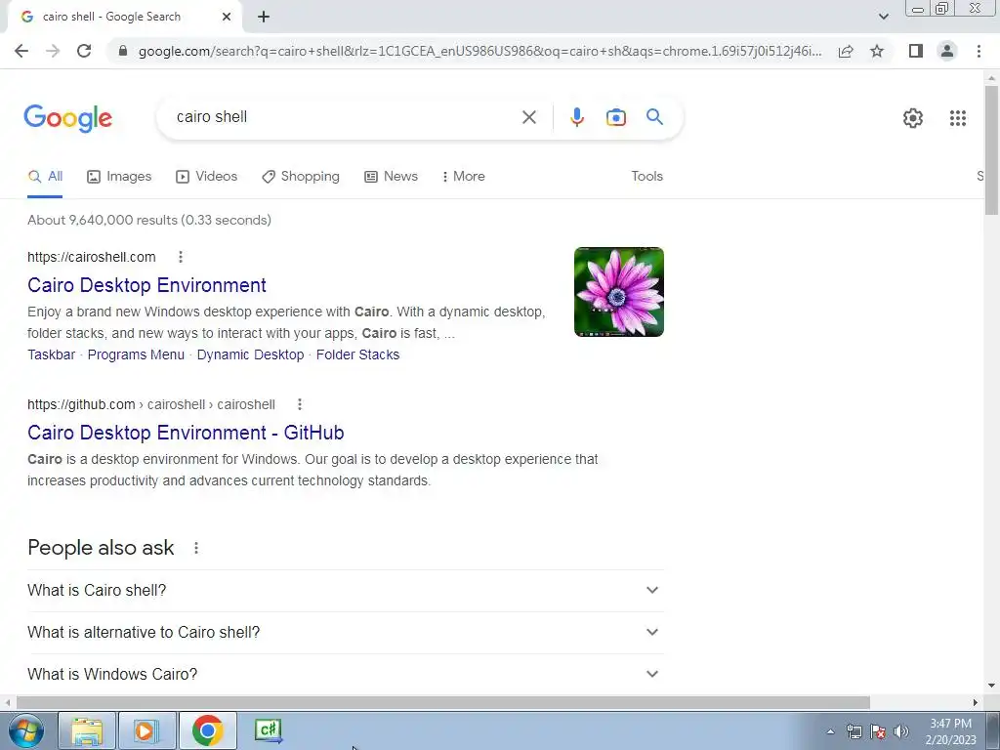Open Action Center flag icon
The height and width of the screenshot is (750, 1000).
click(x=878, y=731)
